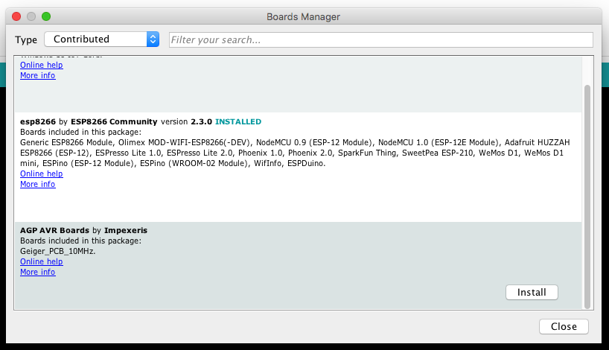
Task: Open More info link at top of list
Action: 38,75
